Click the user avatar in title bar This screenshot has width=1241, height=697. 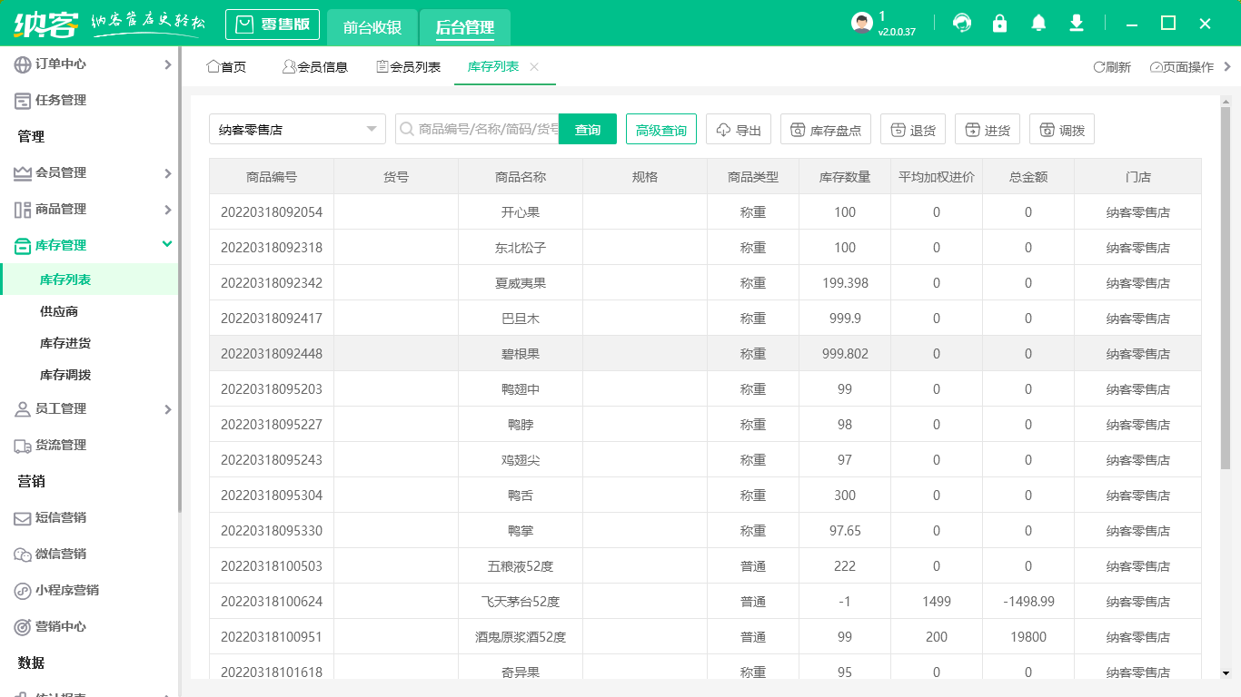[x=860, y=22]
